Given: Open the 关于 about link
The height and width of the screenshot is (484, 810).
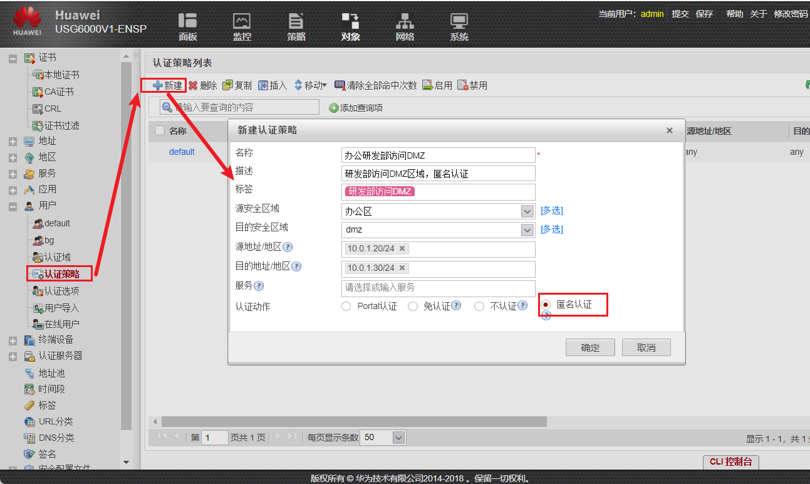Looking at the screenshot, I should 759,14.
